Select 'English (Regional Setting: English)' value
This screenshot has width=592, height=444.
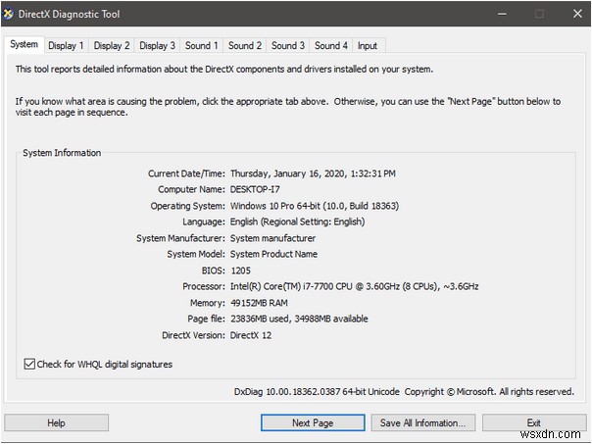click(x=298, y=222)
